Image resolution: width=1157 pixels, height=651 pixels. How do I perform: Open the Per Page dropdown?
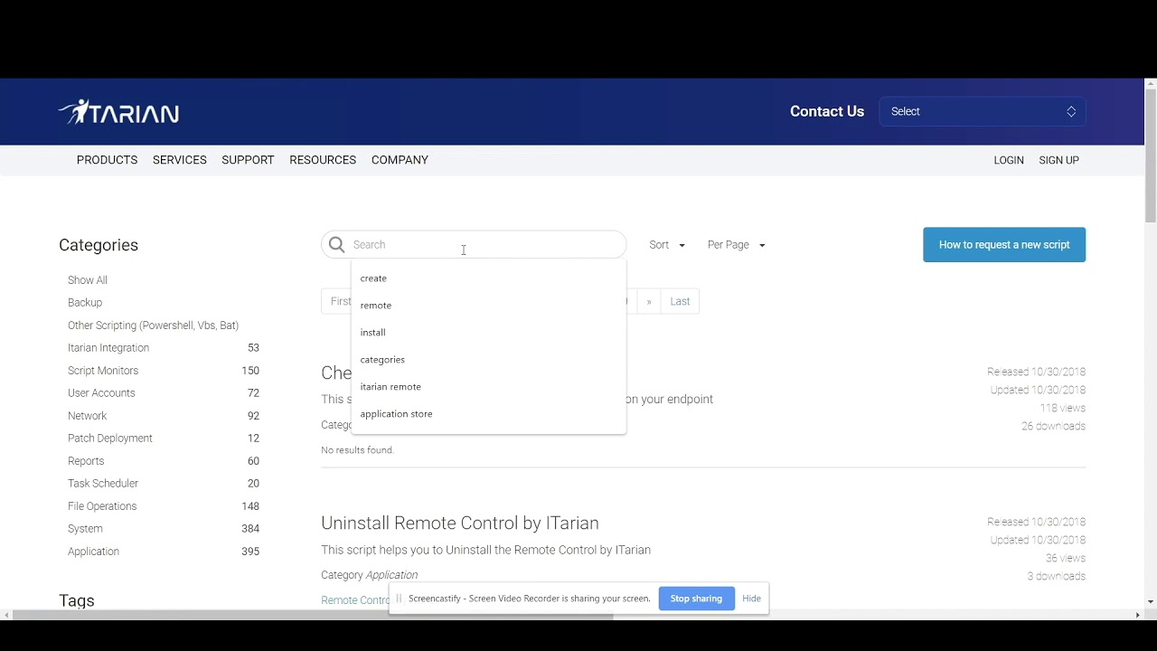tap(736, 245)
